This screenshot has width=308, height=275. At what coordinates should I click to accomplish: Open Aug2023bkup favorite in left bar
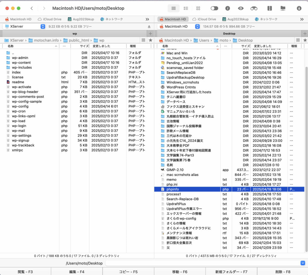pos(81,19)
